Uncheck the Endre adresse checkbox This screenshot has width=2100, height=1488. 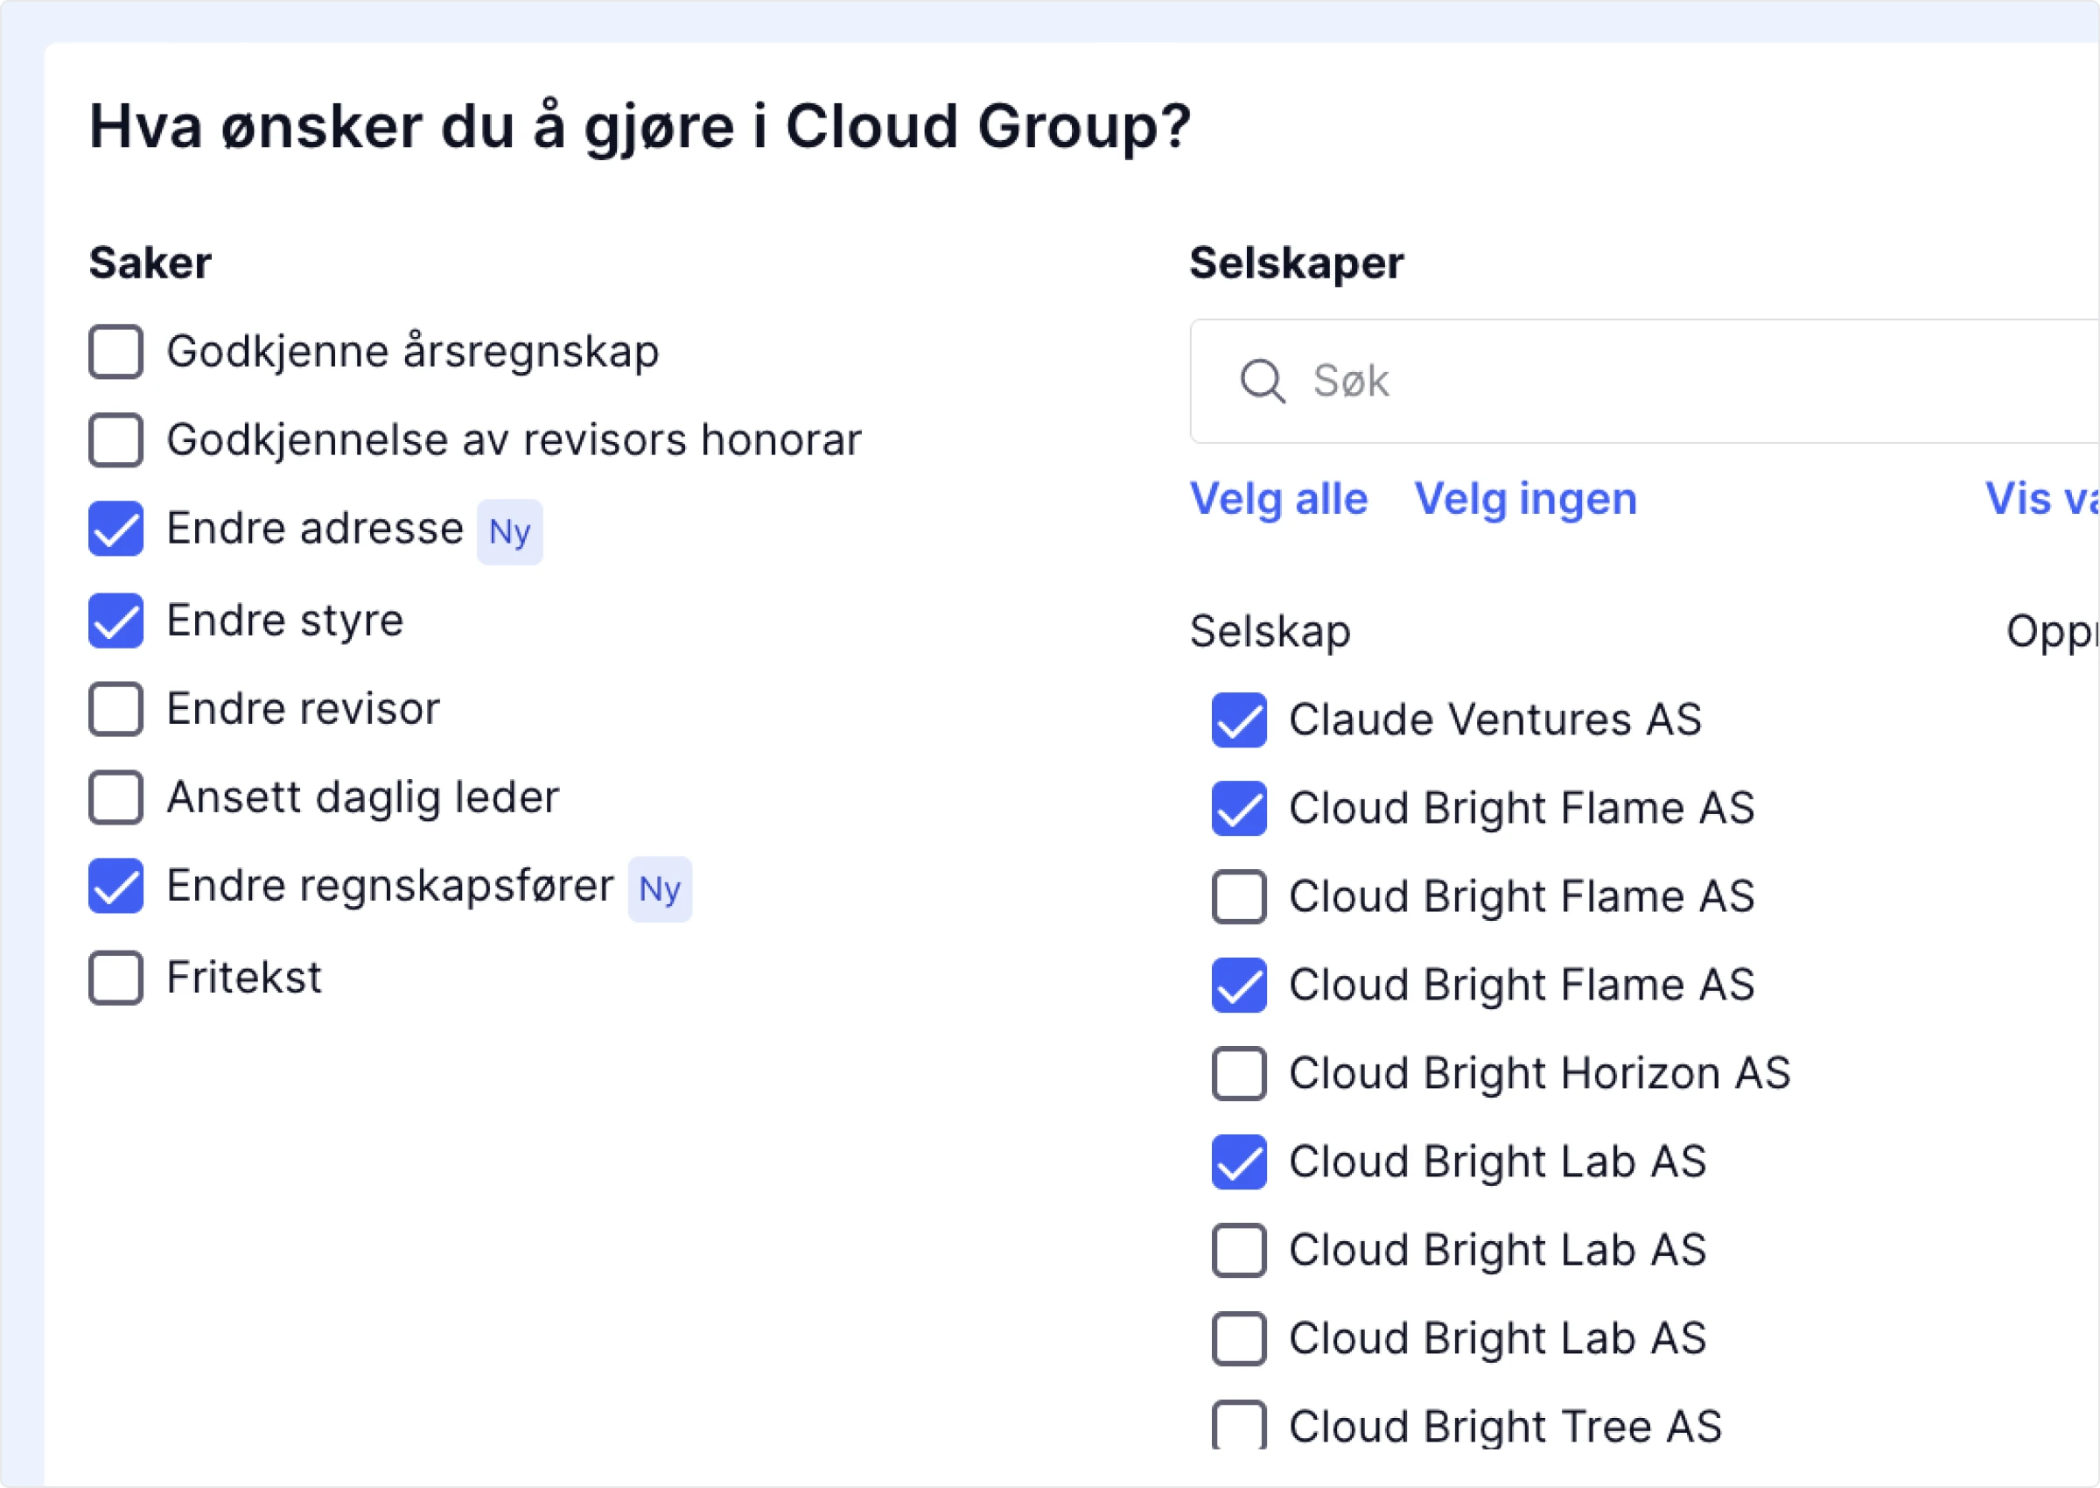click(x=115, y=529)
